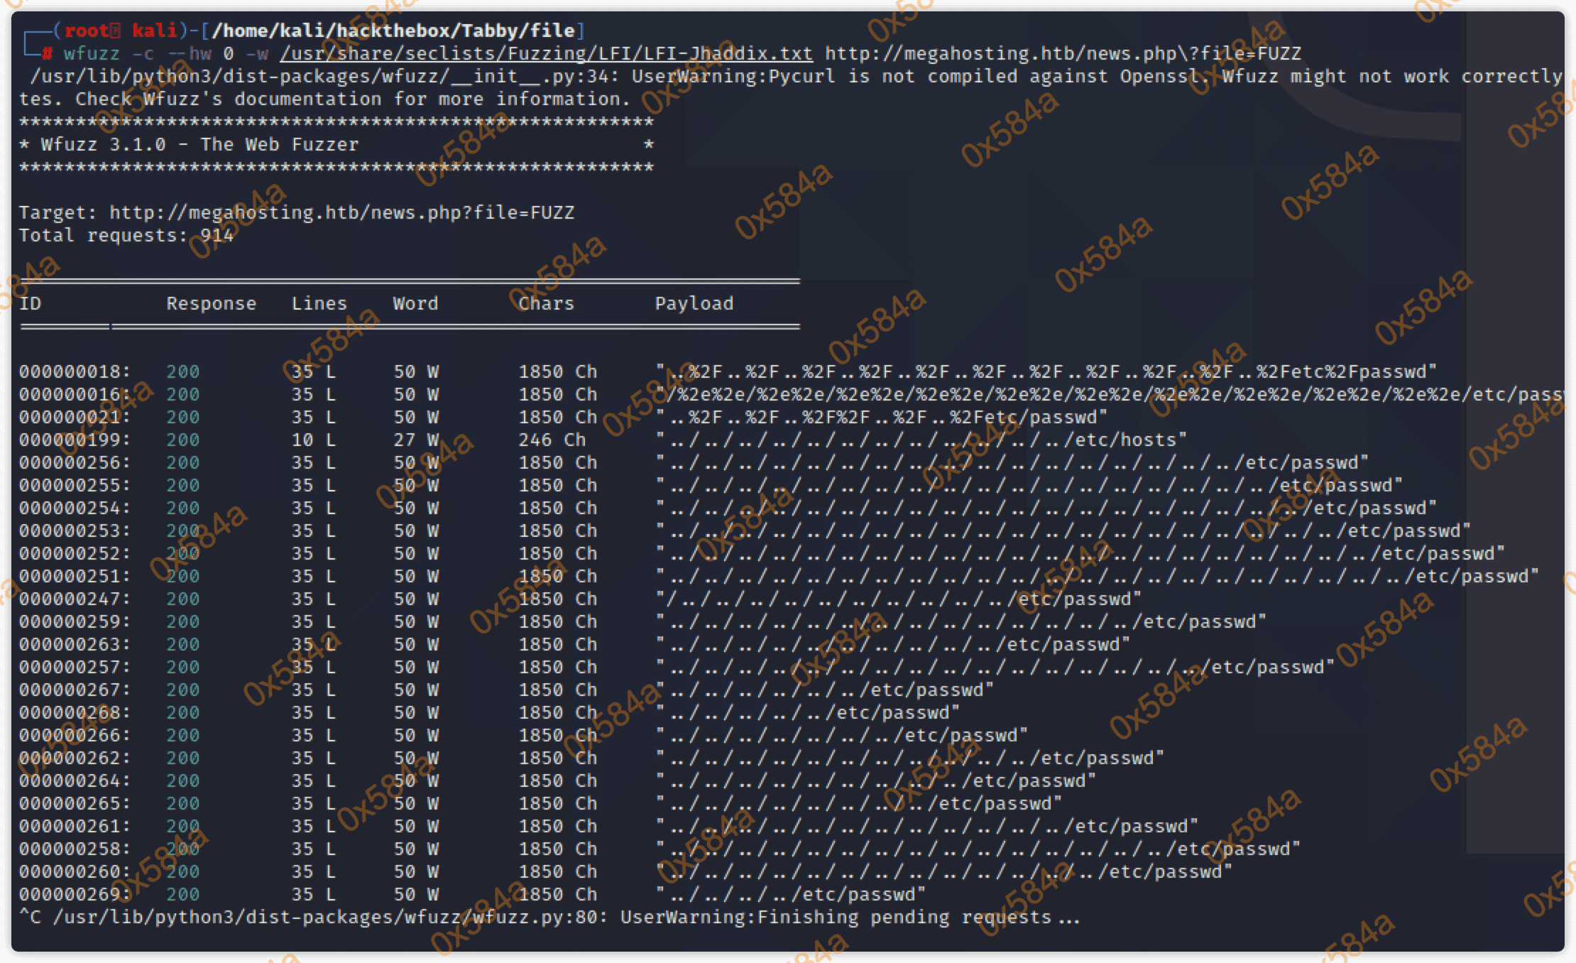Click the Payload column header
The width and height of the screenshot is (1576, 963).
click(x=694, y=303)
